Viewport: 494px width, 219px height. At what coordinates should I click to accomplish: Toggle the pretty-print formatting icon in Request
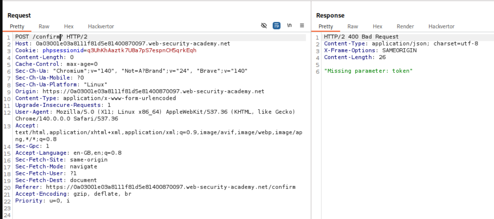(276, 26)
